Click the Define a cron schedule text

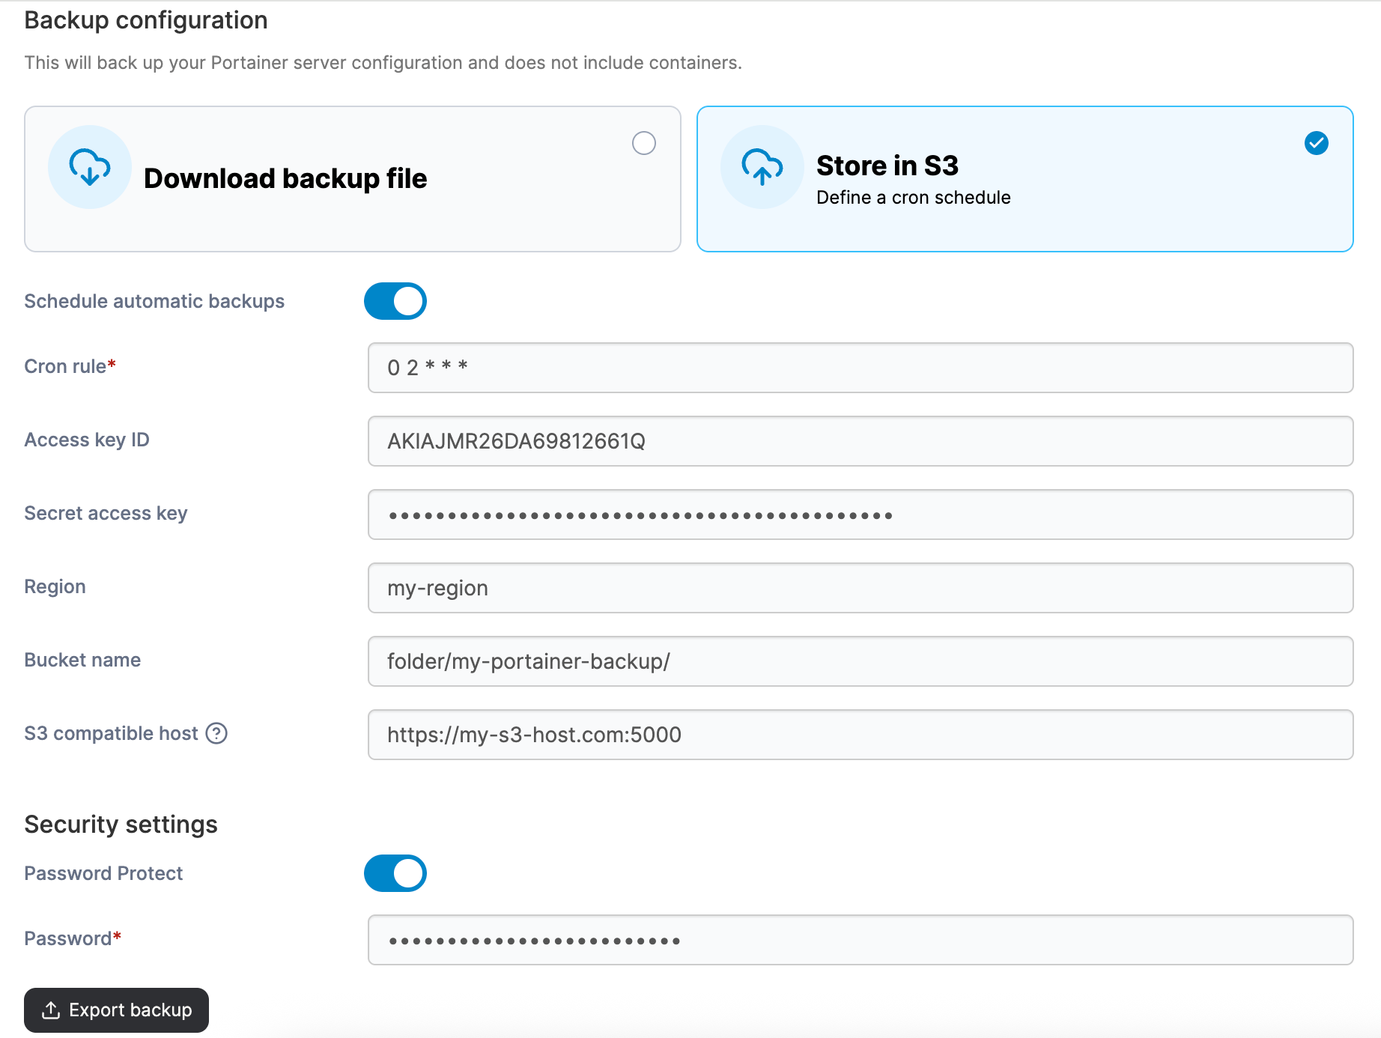(913, 198)
